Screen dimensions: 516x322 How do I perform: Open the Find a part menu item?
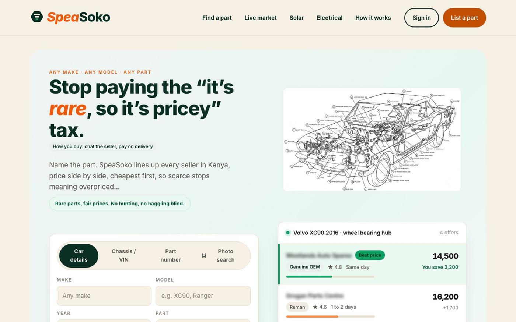pyautogui.click(x=217, y=18)
